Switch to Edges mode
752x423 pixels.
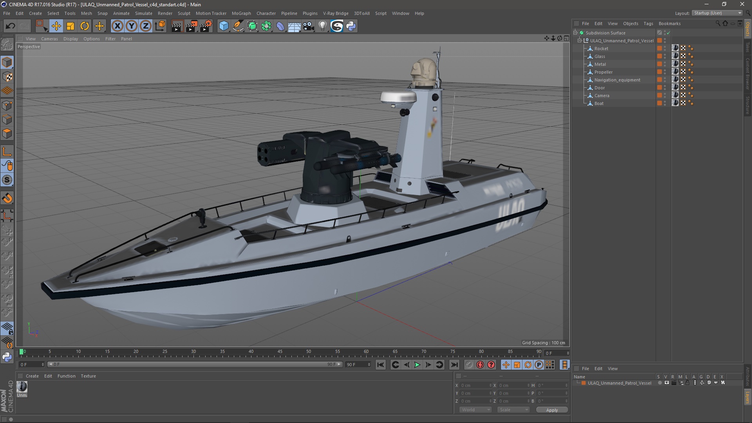click(x=7, y=119)
